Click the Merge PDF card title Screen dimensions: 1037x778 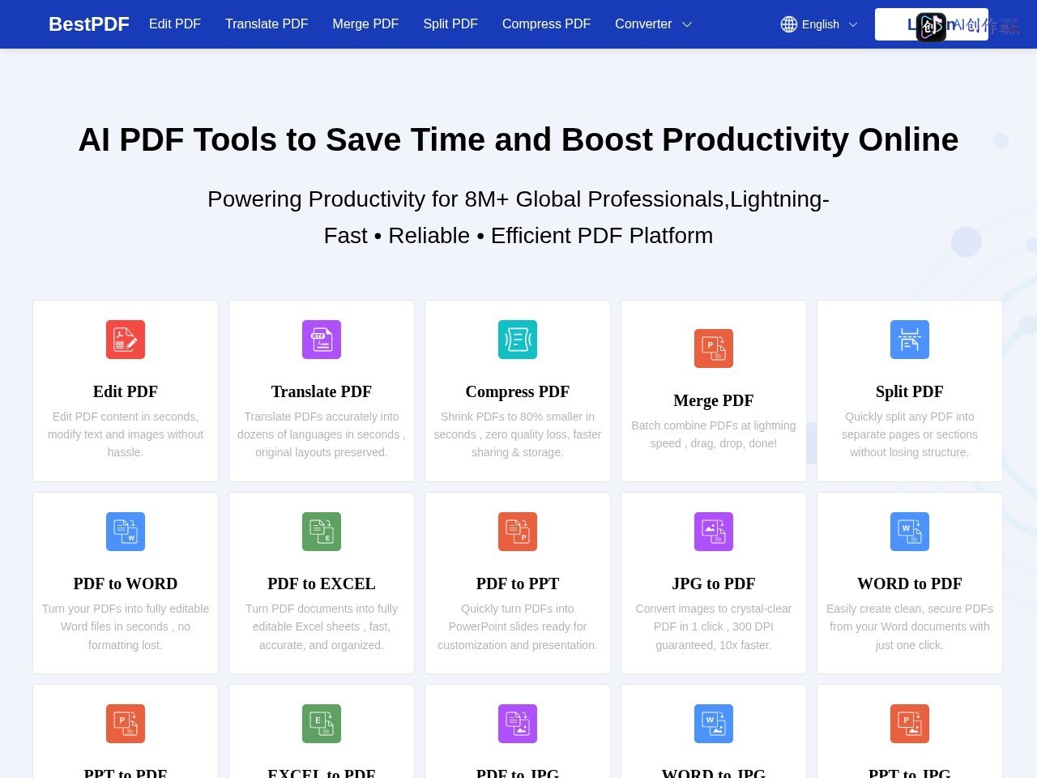tap(714, 400)
